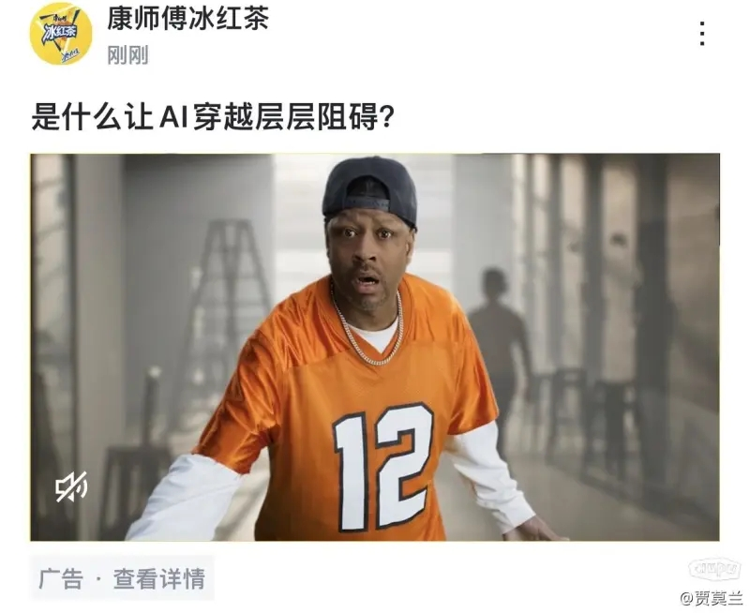This screenshot has height=613, width=750.
Task: Open the 康师傅冰红茶 avatar logo
Action: click(61, 34)
